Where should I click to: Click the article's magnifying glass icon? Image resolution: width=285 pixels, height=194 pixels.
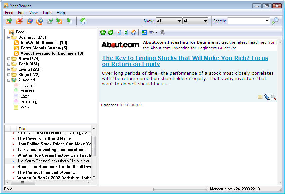(274, 97)
